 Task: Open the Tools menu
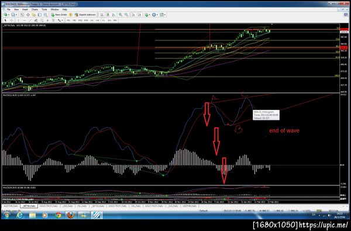coord(44,9)
